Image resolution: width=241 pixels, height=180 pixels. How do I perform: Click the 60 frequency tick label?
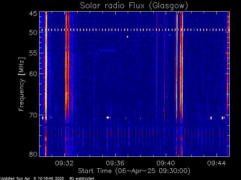pos(33,74)
